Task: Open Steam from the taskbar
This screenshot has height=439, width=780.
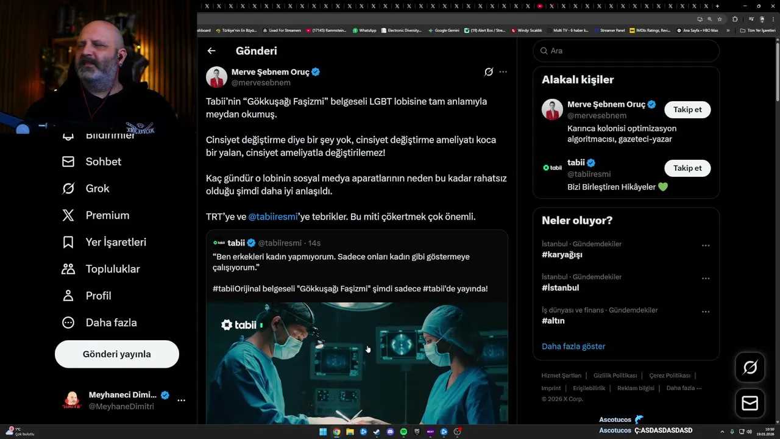Action: coord(377,432)
